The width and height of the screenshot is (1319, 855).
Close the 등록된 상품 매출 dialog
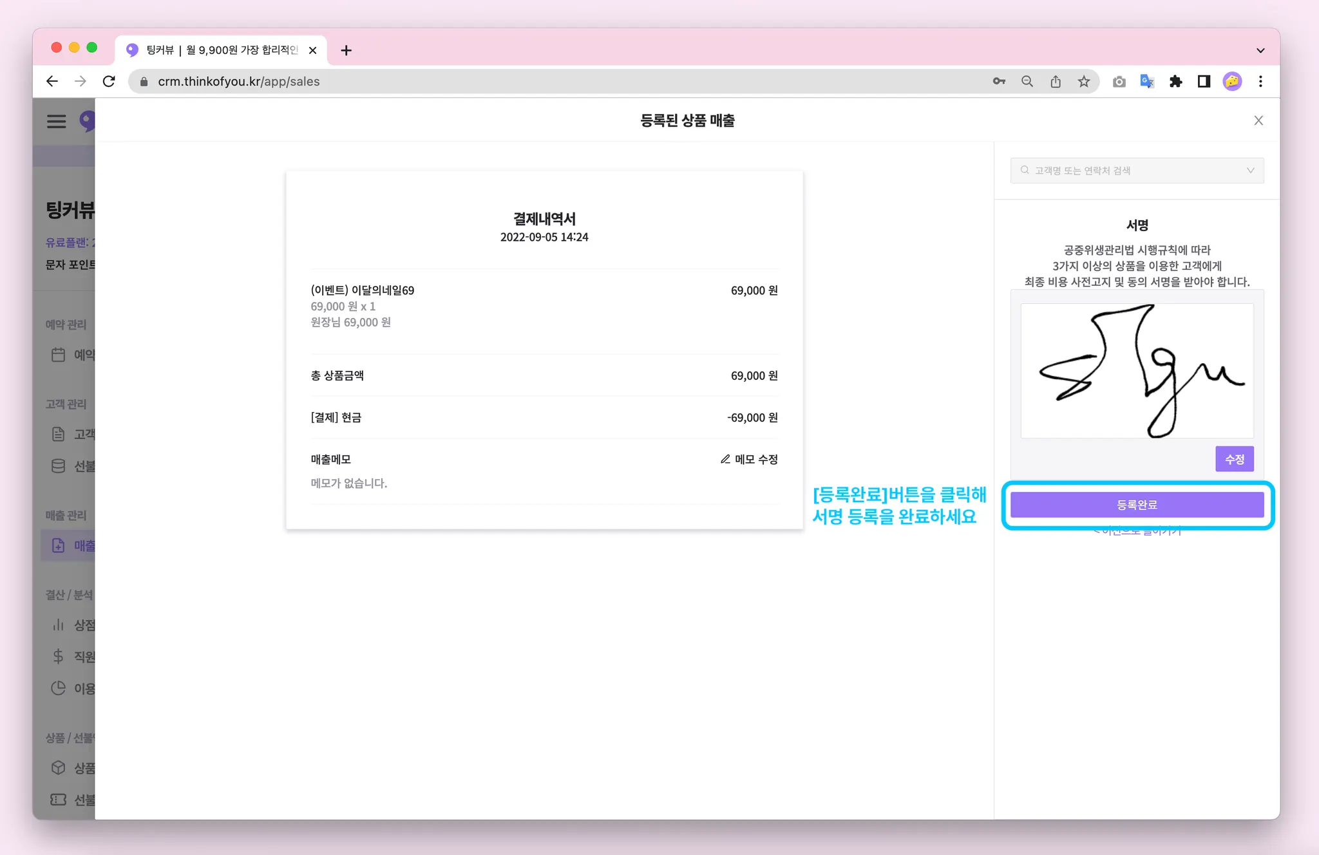click(x=1258, y=120)
